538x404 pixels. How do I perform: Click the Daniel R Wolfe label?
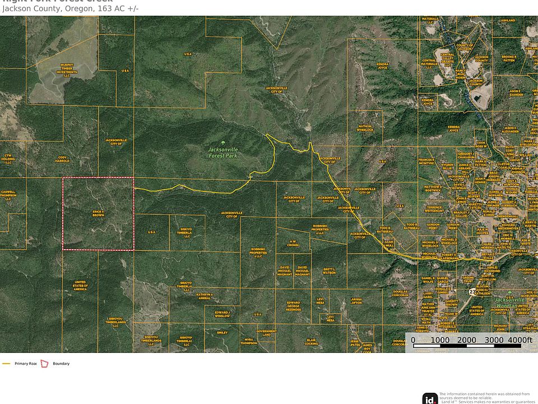click(x=428, y=279)
